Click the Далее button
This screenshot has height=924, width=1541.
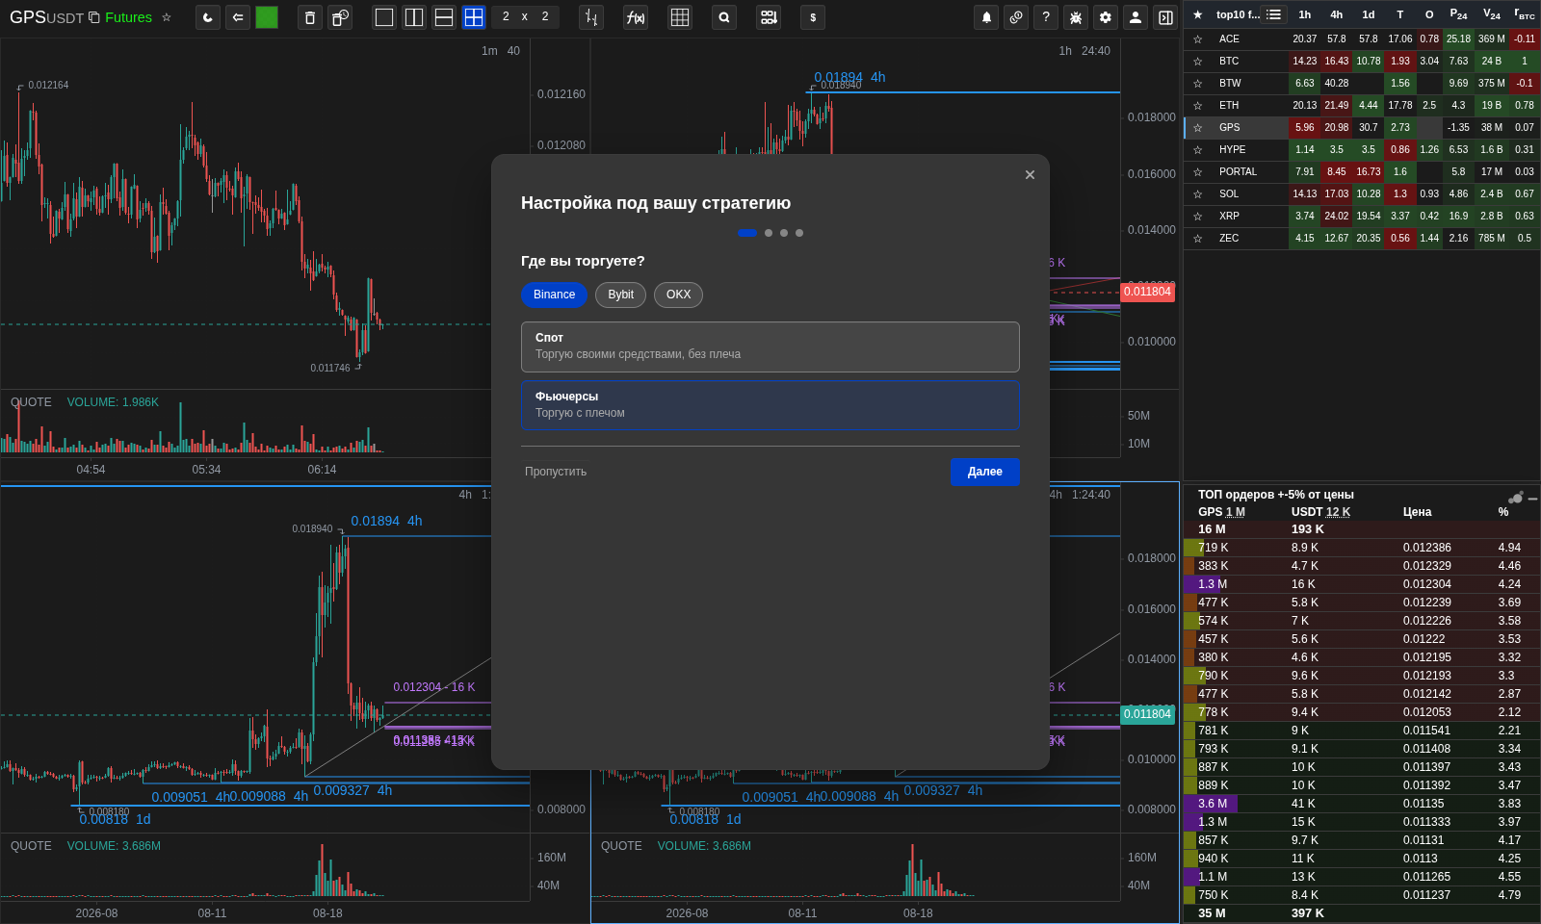tap(985, 472)
